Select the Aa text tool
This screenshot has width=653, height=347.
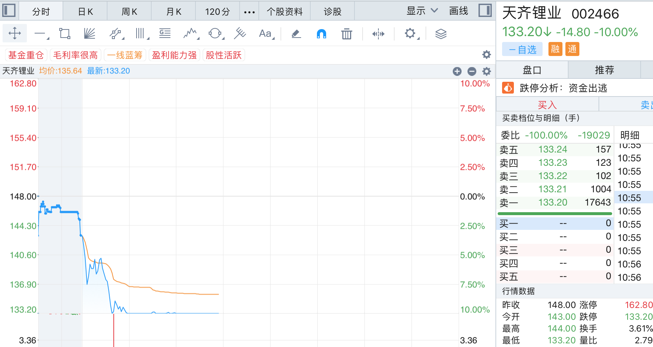point(266,34)
